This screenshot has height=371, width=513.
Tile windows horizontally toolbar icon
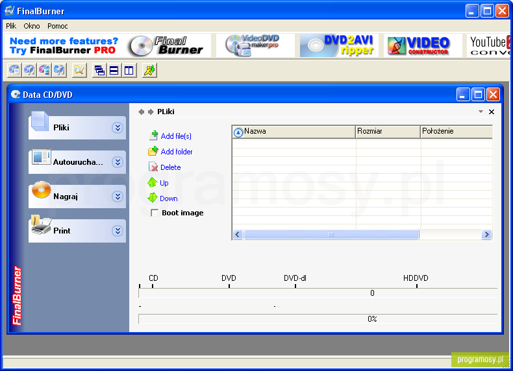tap(114, 70)
